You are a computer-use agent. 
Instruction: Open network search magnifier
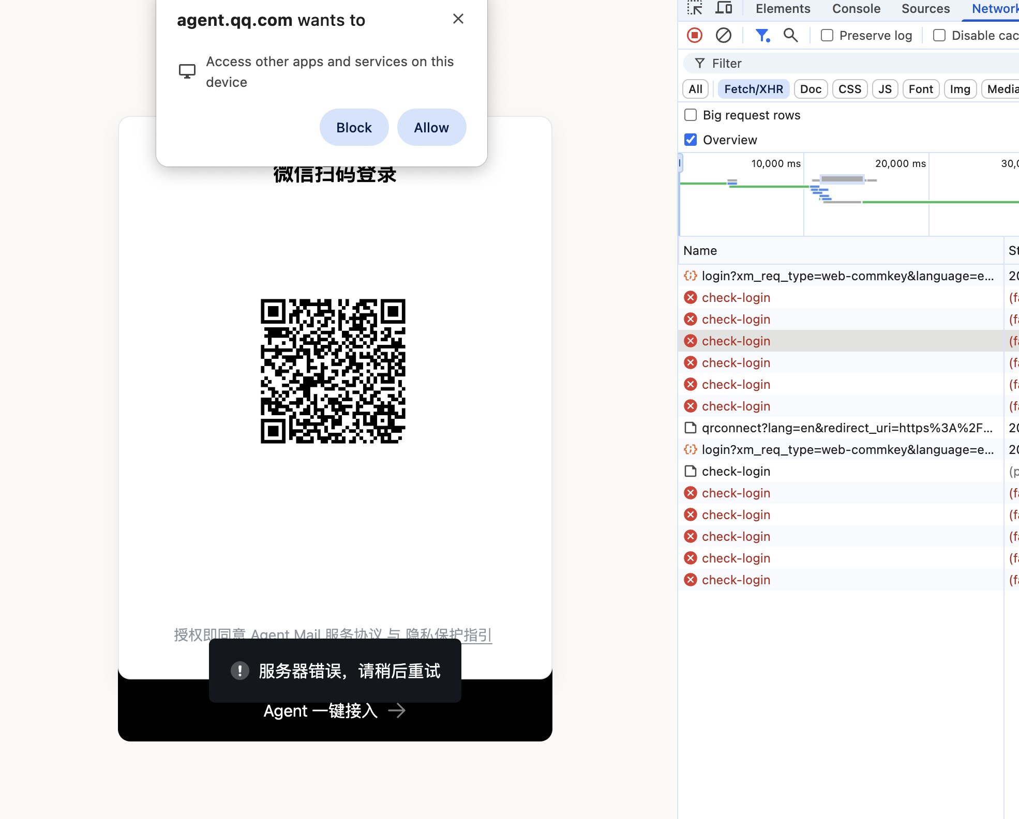(x=790, y=35)
